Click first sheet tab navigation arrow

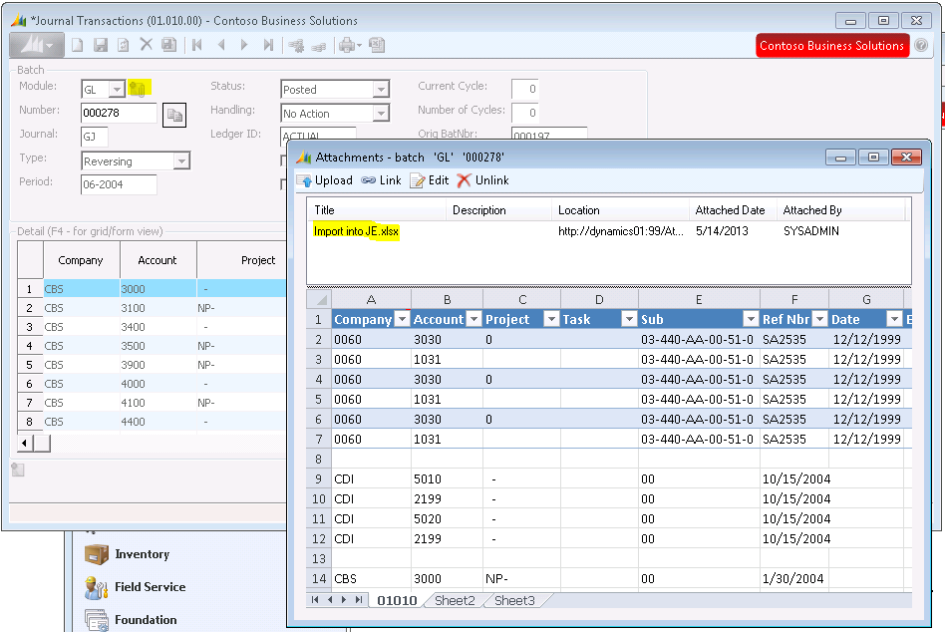click(315, 599)
